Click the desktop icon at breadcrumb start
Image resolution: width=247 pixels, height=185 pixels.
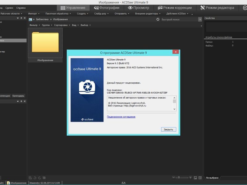tap(30, 19)
